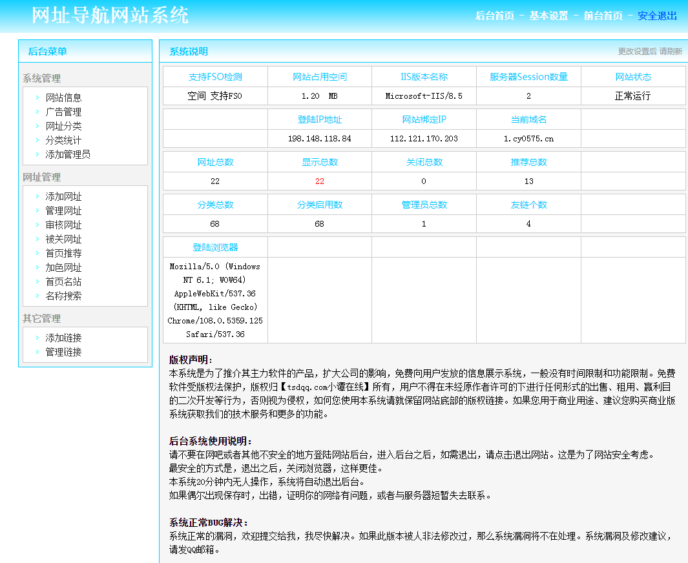Open 添加管理员 menu item
The height and width of the screenshot is (563, 688).
pyautogui.click(x=68, y=154)
